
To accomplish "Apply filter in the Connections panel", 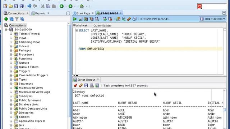I will click(x=17, y=19).
